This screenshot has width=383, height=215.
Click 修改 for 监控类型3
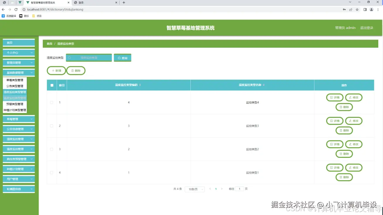click(x=354, y=121)
